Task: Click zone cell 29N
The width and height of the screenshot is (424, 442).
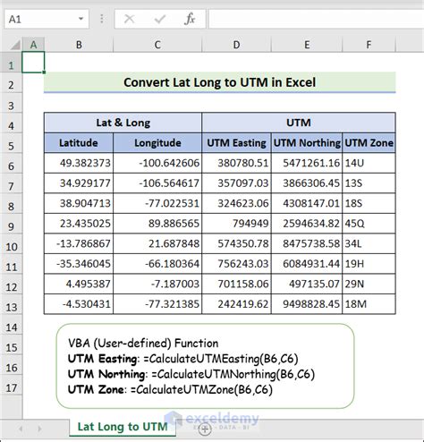Action: coord(369,284)
